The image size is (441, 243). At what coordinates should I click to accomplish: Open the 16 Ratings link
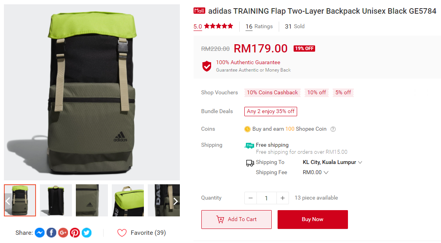coord(259,27)
